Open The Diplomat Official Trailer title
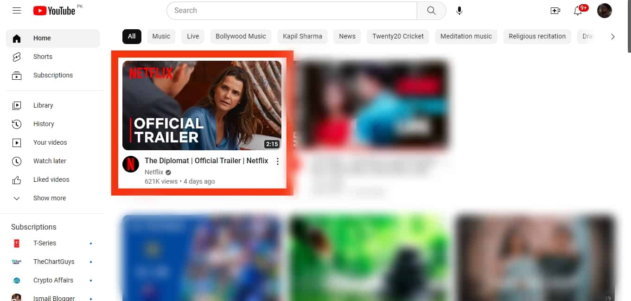631x301 pixels. pos(206,161)
